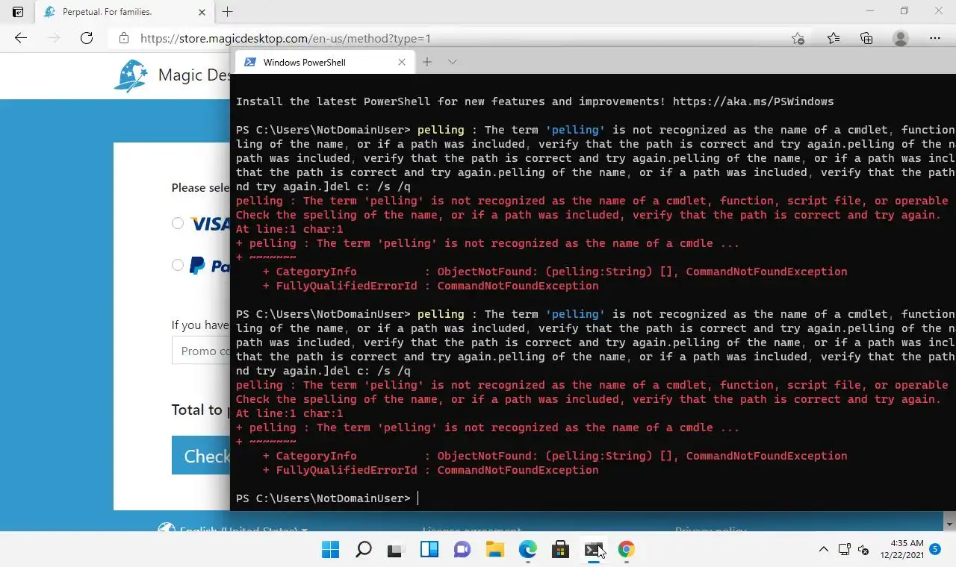
Task: Click the first red 'At line:1 char:1' text
Action: pyautogui.click(x=290, y=229)
